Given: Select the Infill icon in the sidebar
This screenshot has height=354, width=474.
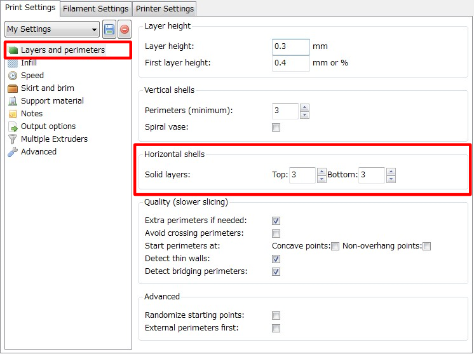Looking at the screenshot, I should click(x=13, y=63).
